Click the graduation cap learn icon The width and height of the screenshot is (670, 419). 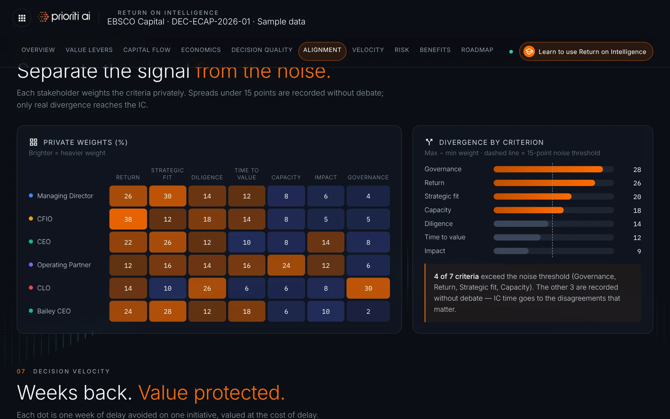click(529, 52)
